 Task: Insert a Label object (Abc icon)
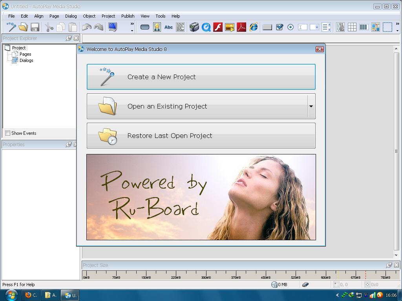(168, 27)
